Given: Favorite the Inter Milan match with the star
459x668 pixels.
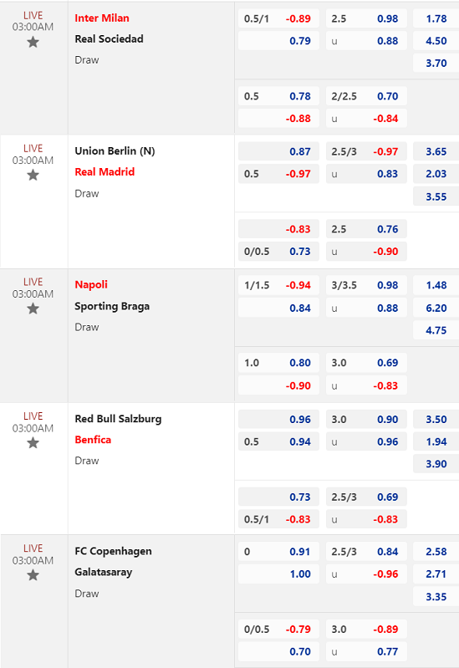Looking at the screenshot, I should [x=33, y=42].
